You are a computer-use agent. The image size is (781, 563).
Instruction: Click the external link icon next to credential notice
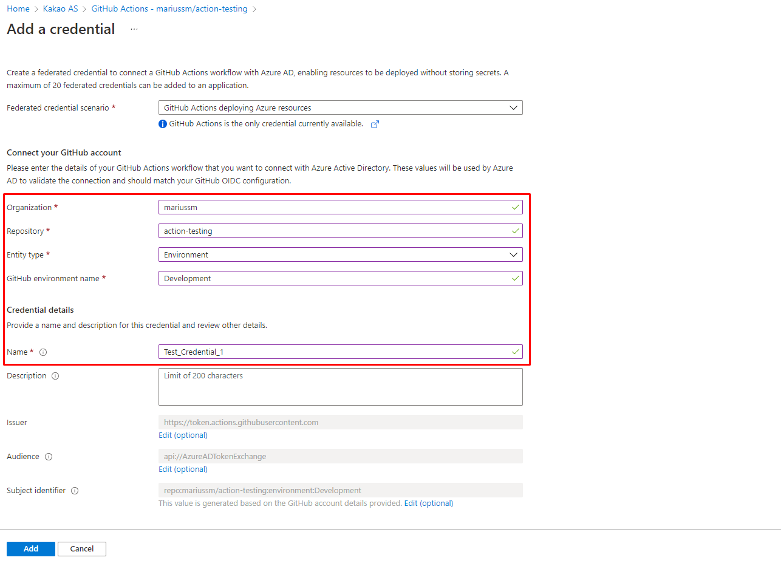pyautogui.click(x=375, y=124)
